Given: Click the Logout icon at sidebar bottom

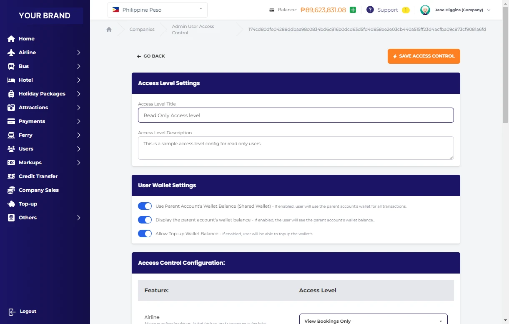Looking at the screenshot, I should pos(12,311).
